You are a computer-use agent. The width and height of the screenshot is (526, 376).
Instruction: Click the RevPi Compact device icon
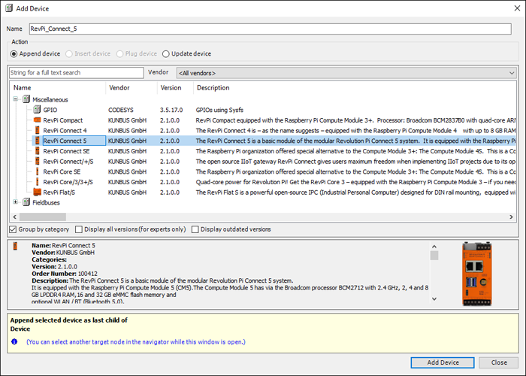click(36, 120)
